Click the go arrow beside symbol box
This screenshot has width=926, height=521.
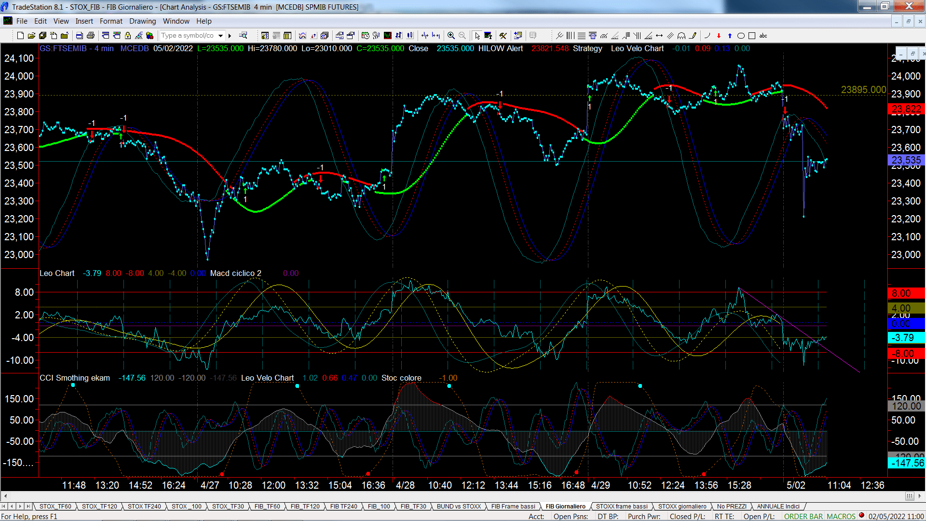[230, 35]
